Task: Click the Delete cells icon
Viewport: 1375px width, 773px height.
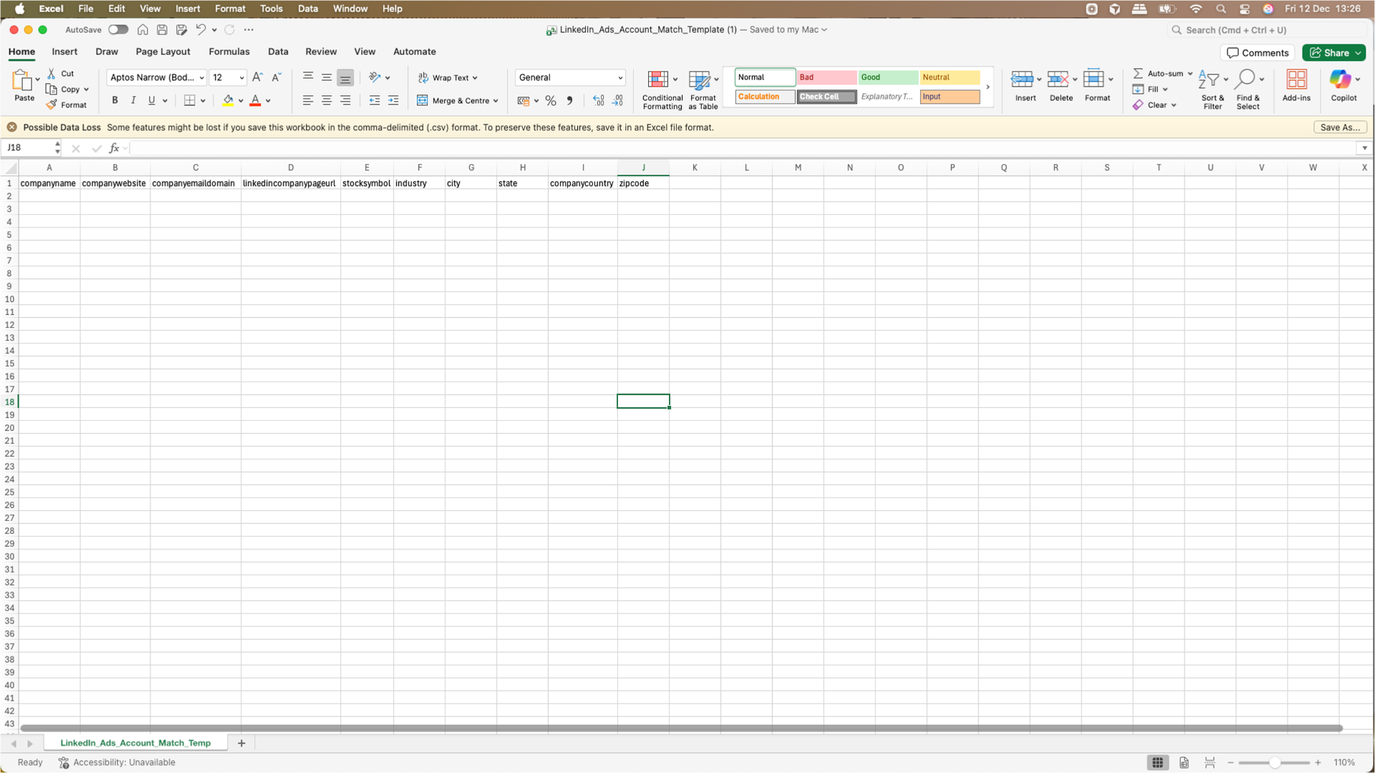Action: 1058,79
